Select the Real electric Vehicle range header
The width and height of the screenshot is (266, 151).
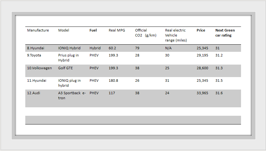(x=176, y=35)
